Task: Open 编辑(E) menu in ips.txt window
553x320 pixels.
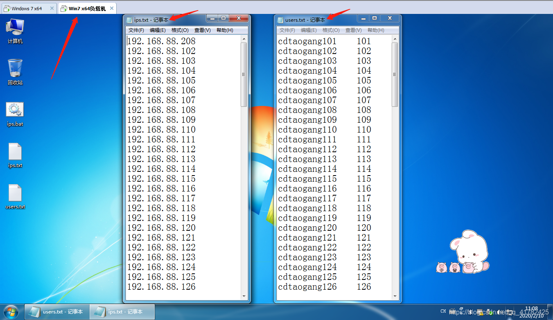Action: (158, 30)
